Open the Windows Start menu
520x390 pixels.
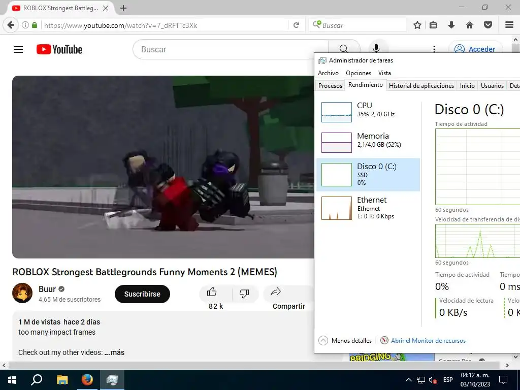click(12, 380)
